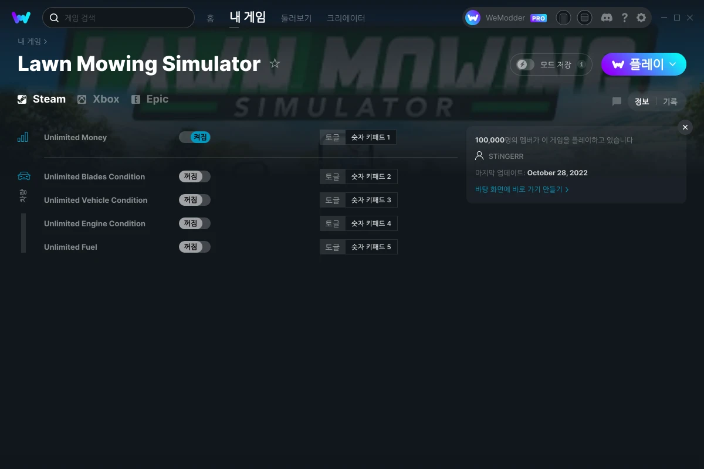Viewport: 704px width, 469px height.
Task: Change hotkey 숫자 키패드 3 for Vehicle Condition
Action: 371,200
